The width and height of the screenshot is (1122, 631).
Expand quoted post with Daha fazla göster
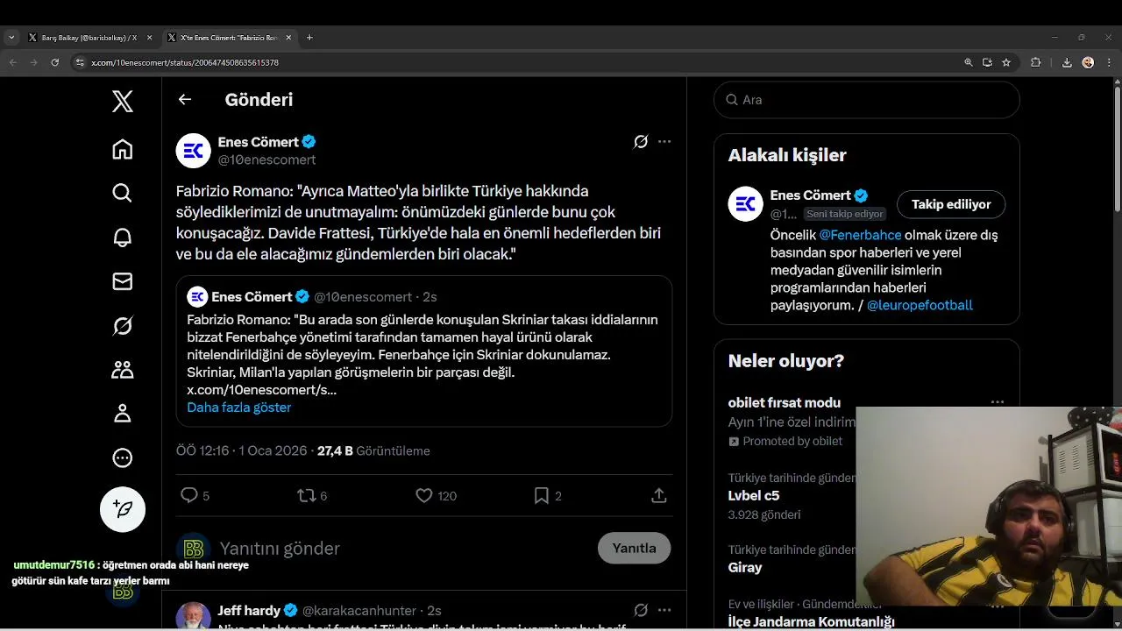[x=238, y=408]
